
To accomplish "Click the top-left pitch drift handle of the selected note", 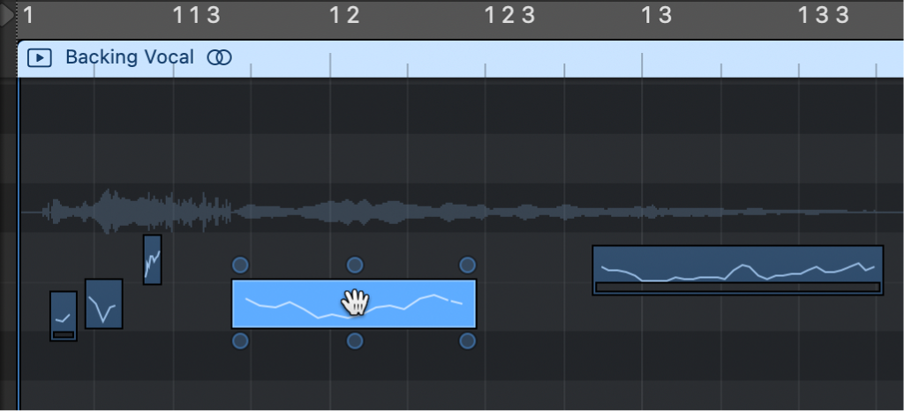I will point(240,265).
